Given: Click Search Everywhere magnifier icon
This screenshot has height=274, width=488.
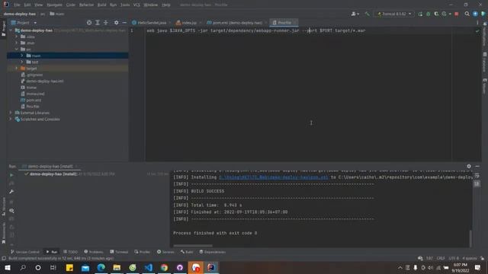Looking at the screenshot, I should click(x=467, y=14).
